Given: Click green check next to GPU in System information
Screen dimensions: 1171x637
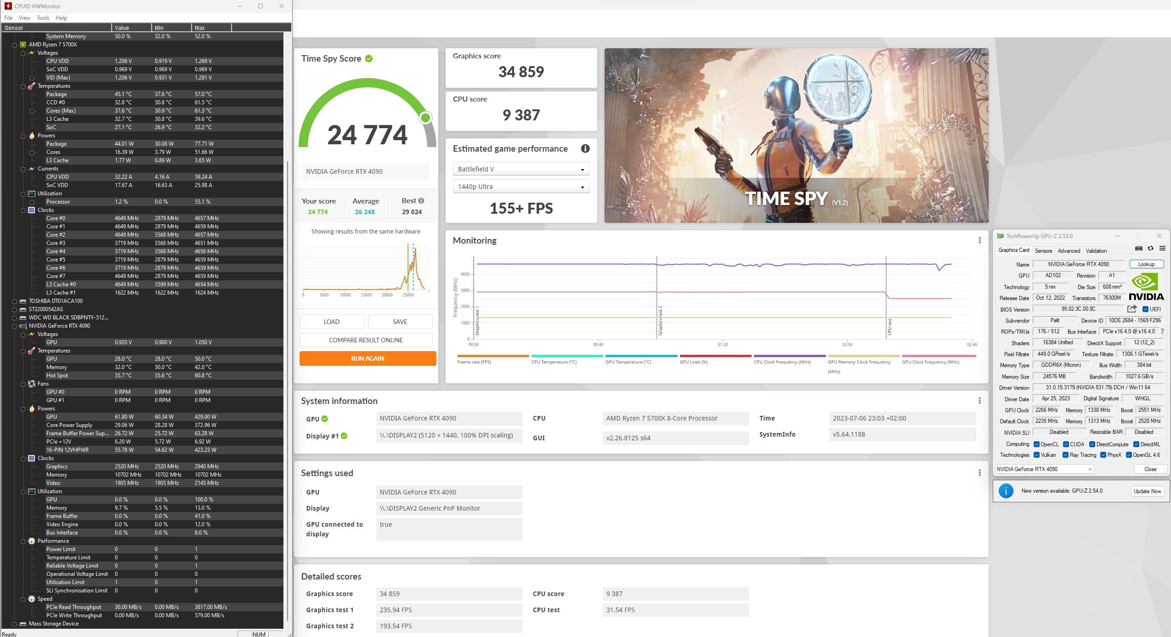Looking at the screenshot, I should tap(325, 419).
